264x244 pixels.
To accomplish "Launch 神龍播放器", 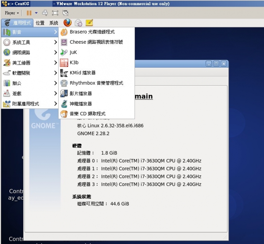I will point(97,104).
